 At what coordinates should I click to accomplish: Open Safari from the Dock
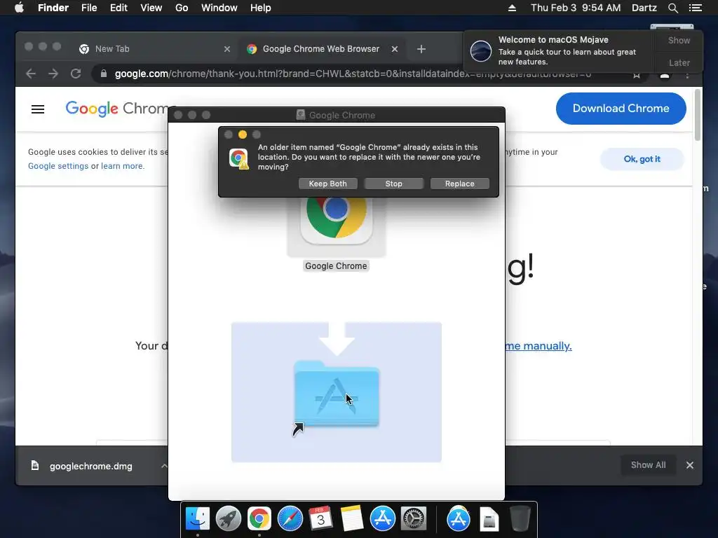[290, 519]
